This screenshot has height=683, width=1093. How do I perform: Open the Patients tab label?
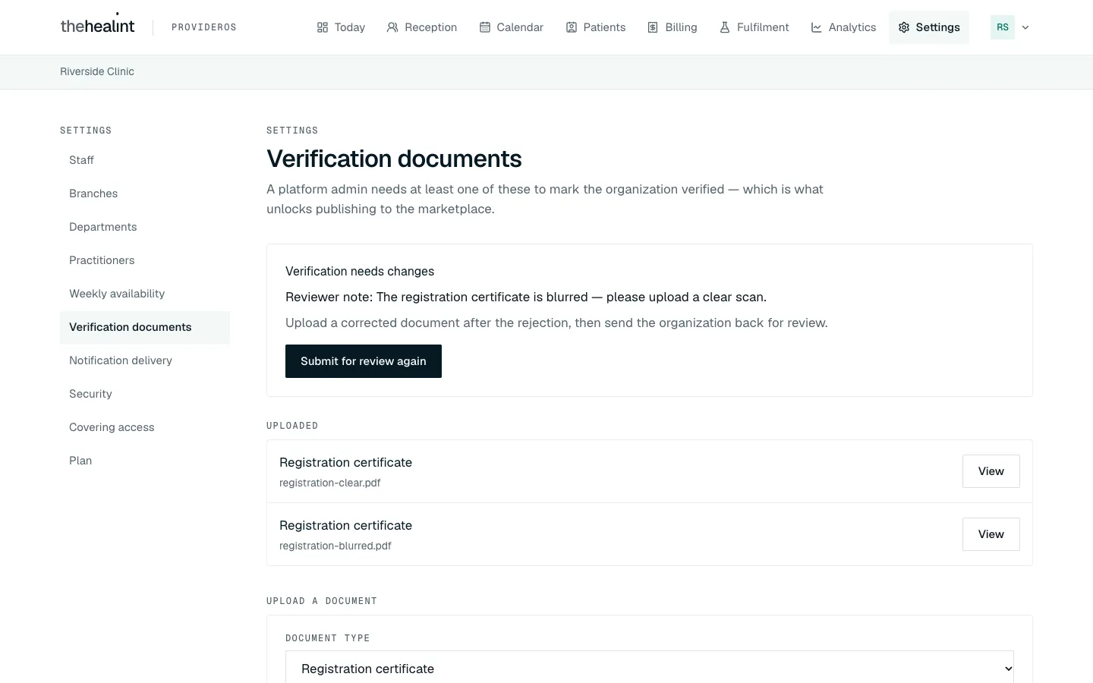pyautogui.click(x=605, y=27)
